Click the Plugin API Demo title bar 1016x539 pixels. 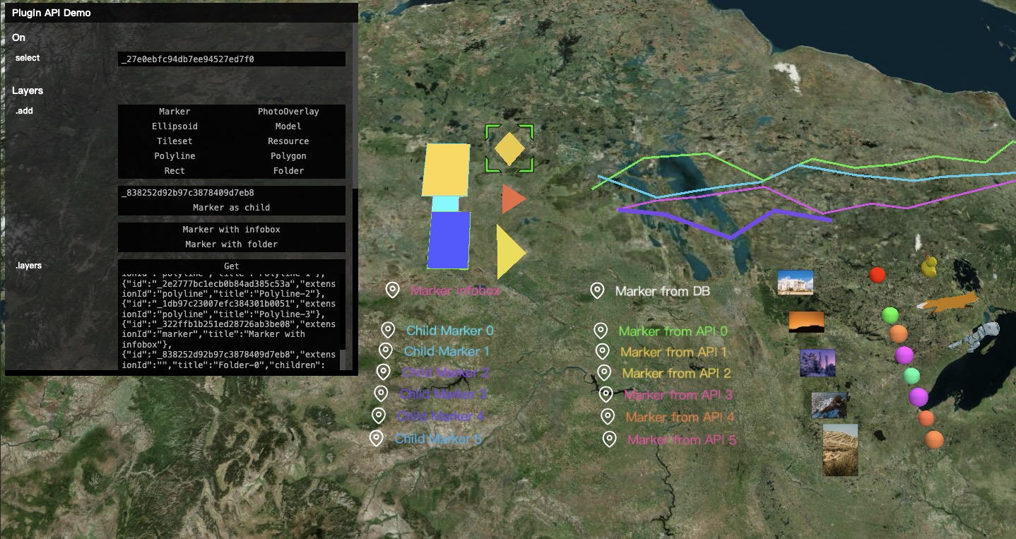coord(182,13)
